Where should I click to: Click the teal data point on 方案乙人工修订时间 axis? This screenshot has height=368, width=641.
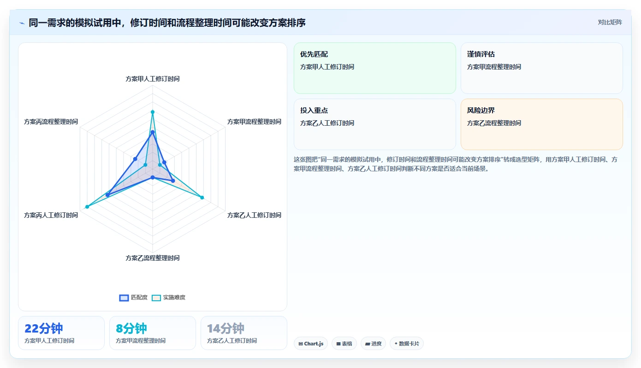(x=202, y=198)
